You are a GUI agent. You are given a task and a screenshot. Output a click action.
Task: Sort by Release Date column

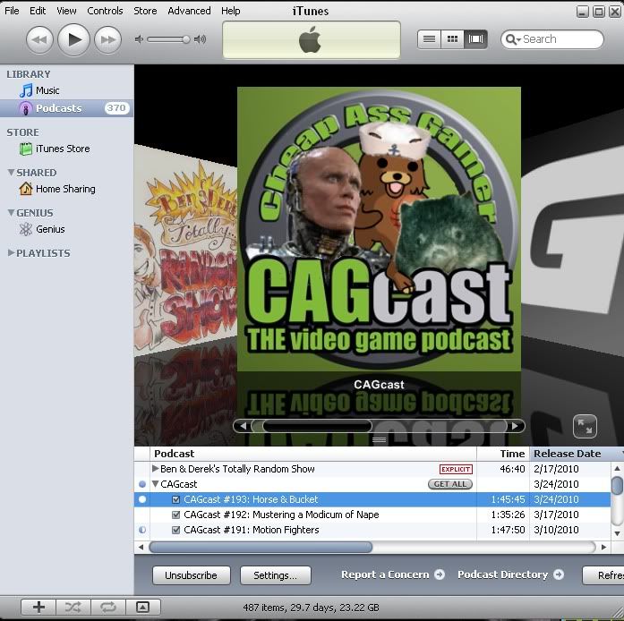pyautogui.click(x=576, y=454)
